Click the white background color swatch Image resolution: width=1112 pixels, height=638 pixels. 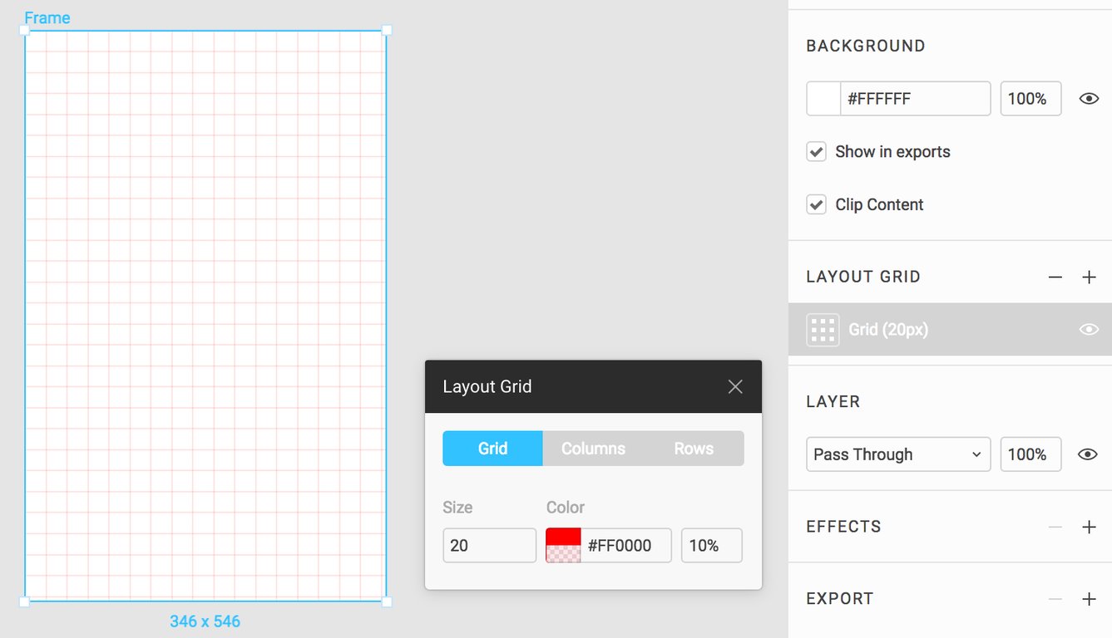coord(823,99)
